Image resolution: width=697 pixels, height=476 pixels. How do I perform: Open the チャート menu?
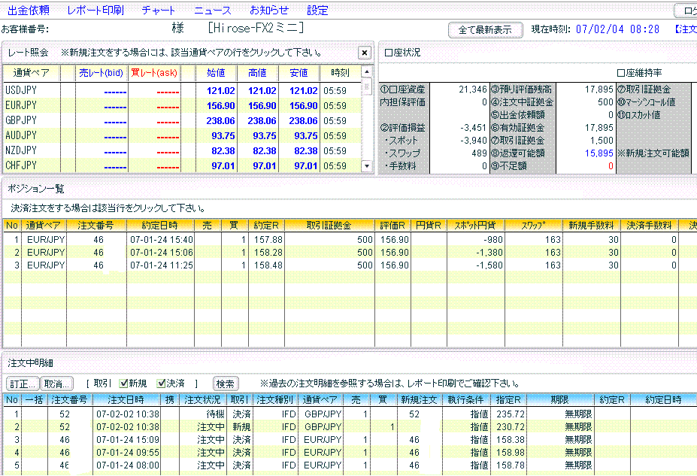158,10
